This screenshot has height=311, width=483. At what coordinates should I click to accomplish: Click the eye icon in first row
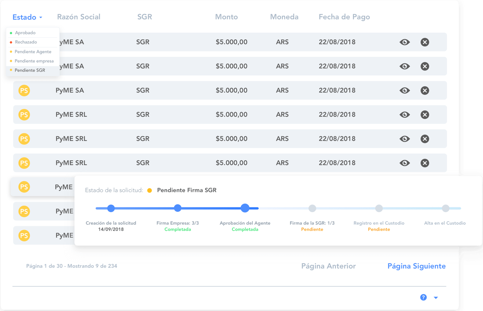coord(405,42)
